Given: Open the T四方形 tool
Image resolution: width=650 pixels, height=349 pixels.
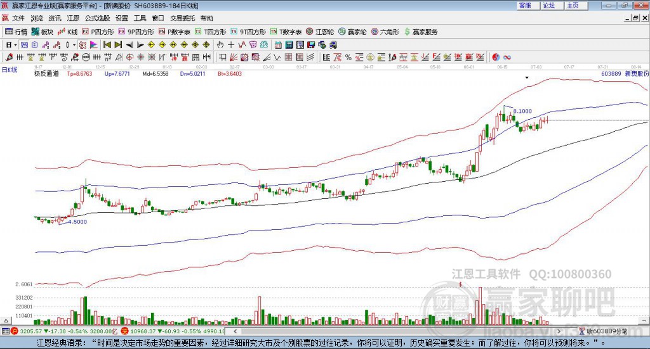Looking at the screenshot, I should (211, 32).
